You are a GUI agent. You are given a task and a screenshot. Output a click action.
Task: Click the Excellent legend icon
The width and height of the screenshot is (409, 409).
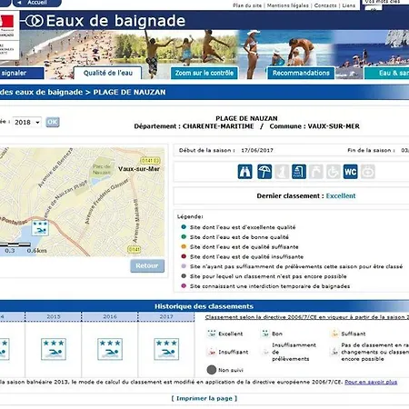pos(212,334)
